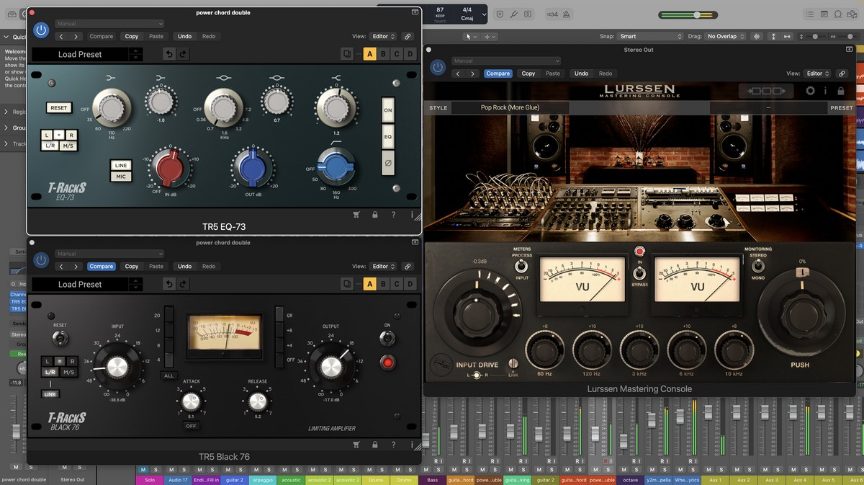Click the Pop Rock (More Glue) style field
The image size is (864, 485).
tap(510, 107)
